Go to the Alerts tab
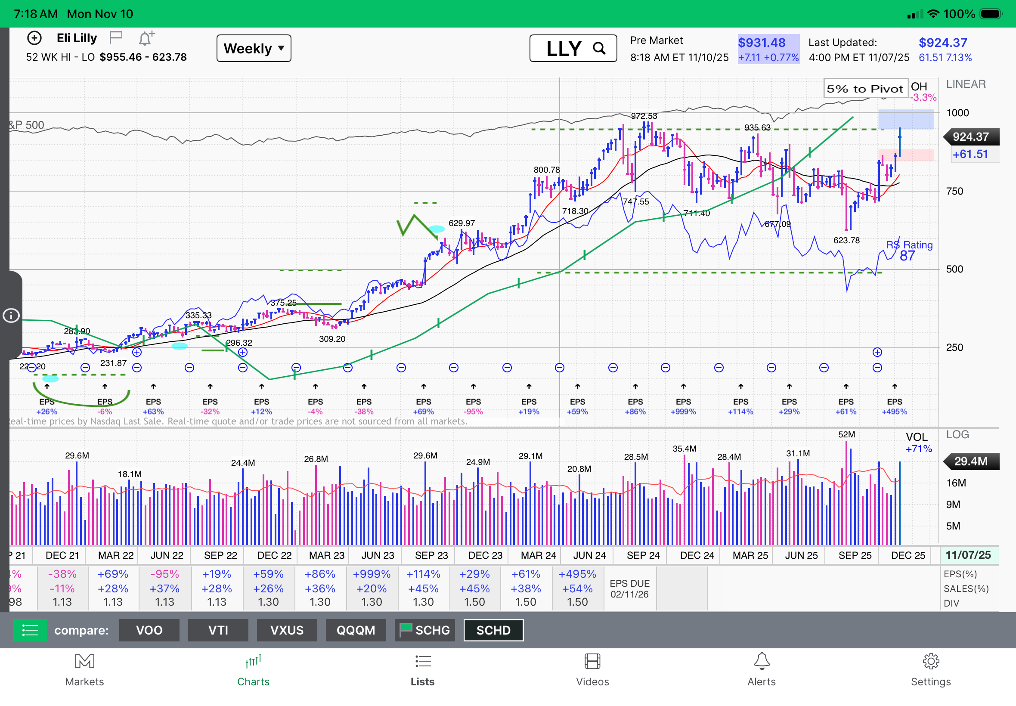Image resolution: width=1016 pixels, height=706 pixels. [x=761, y=670]
